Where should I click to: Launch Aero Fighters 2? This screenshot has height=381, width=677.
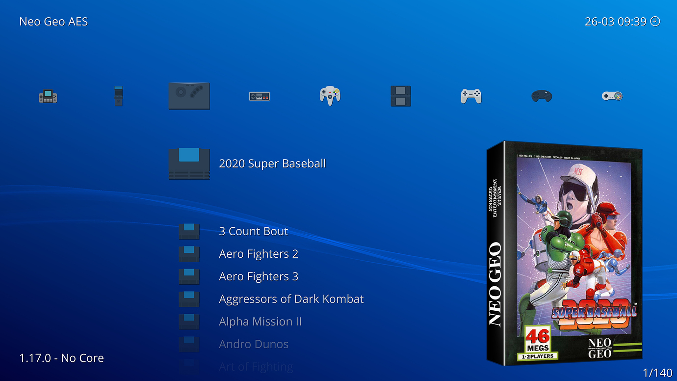[259, 254]
